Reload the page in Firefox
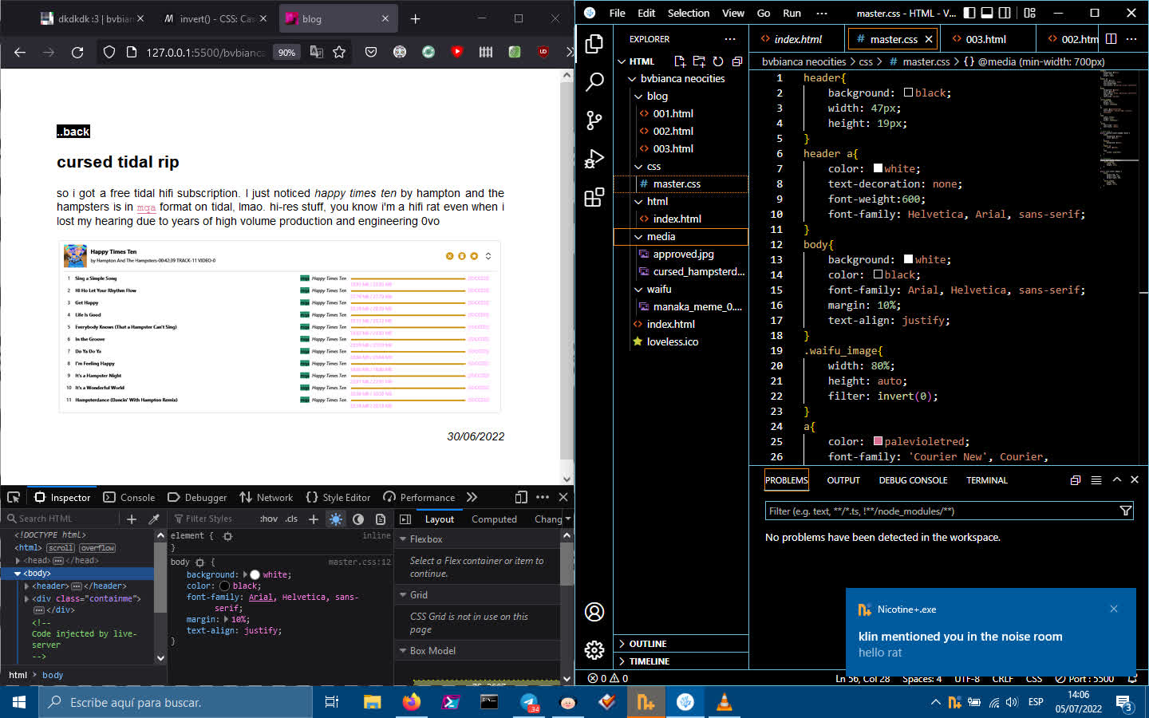The height and width of the screenshot is (718, 1149). (x=77, y=52)
